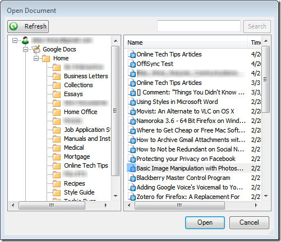
Task: Click the Essays folder icon
Action: click(57, 94)
